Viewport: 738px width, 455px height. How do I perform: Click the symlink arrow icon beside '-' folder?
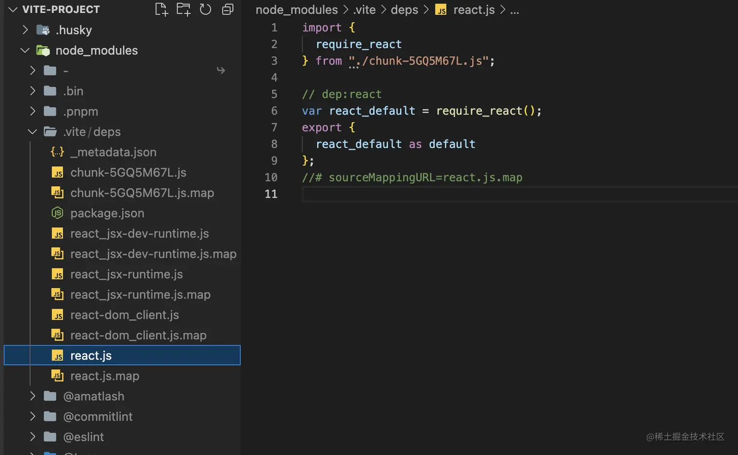tap(221, 71)
